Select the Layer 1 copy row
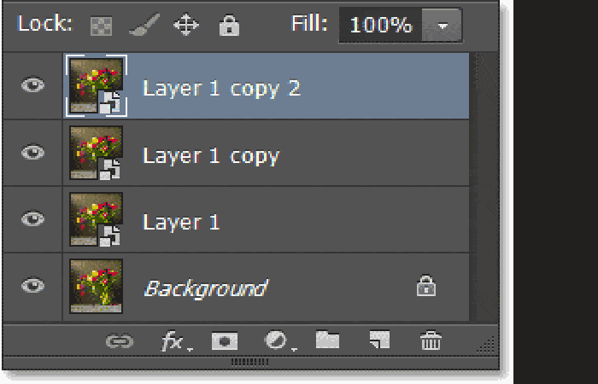This screenshot has height=384, width=598. [266, 153]
